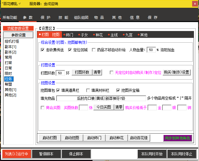Go to the 组队组团 tab
Image resolution: width=199 pixels, height=161 pixels.
pos(81,17)
